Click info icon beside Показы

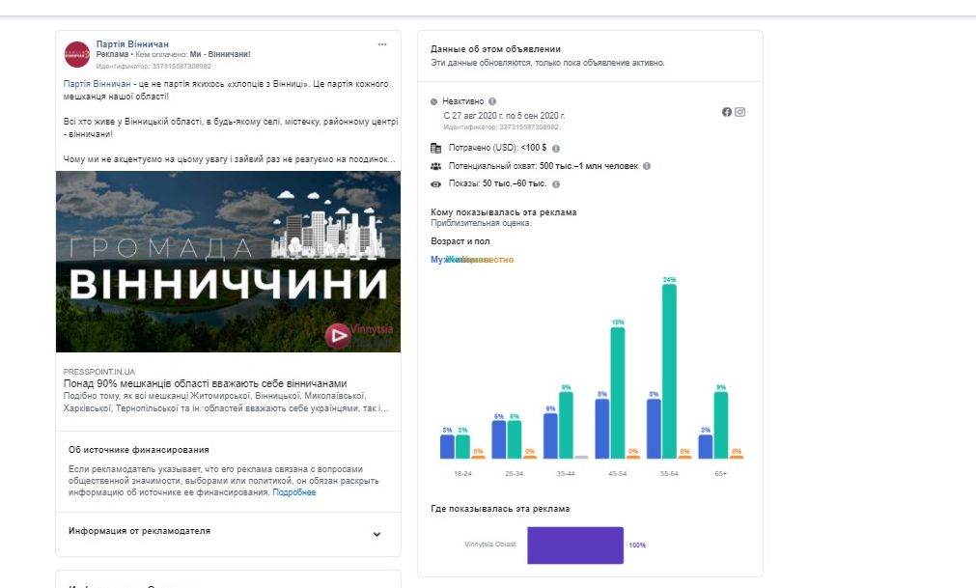point(556,183)
